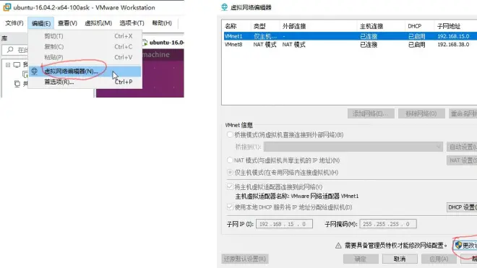Click the 子网 IP input field
Image resolution: width=477 pixels, height=268 pixels.
tap(284, 224)
